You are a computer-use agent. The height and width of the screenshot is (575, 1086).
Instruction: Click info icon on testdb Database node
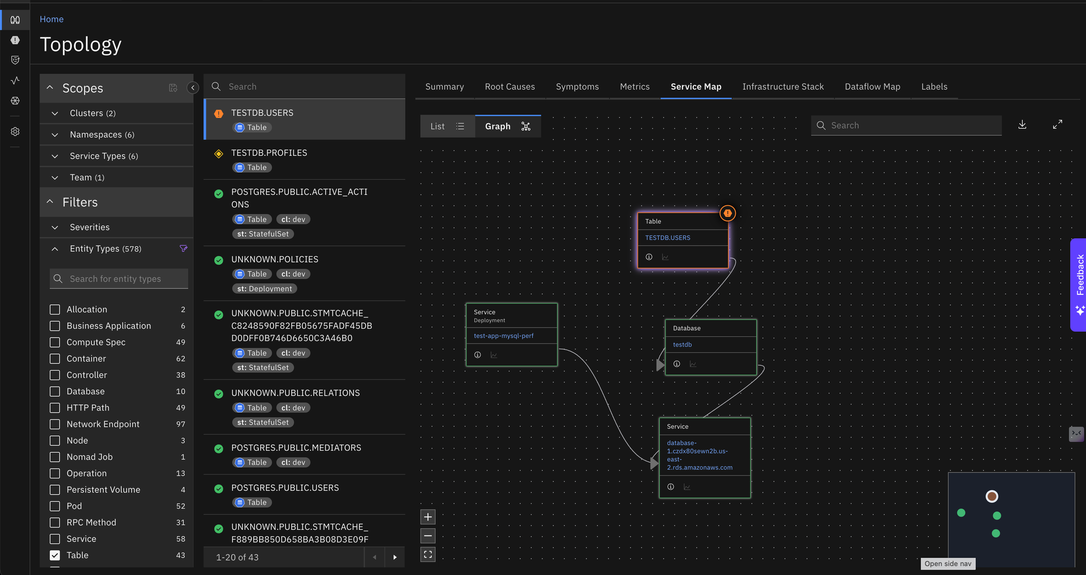pyautogui.click(x=677, y=364)
